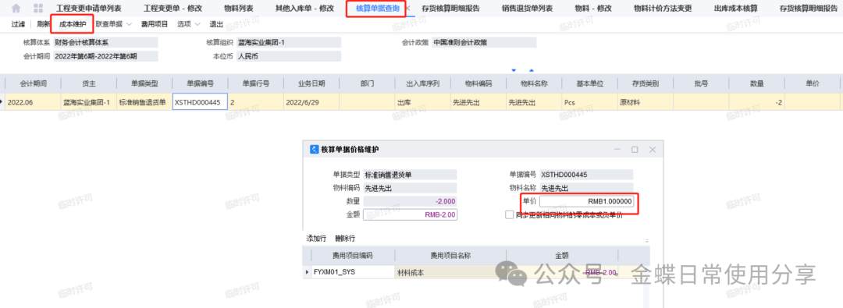843x308 pixels.
Task: Open the app grid menu icon
Action: [x=38, y=9]
